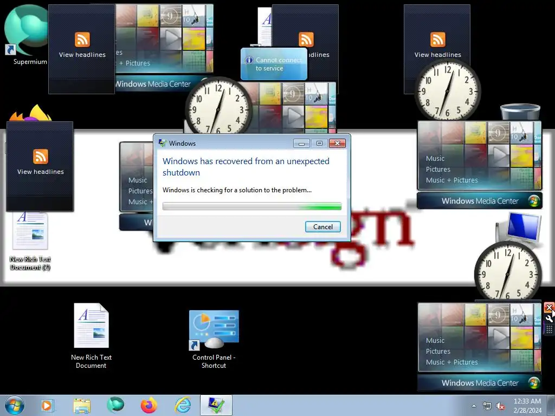View headlines in gadget beside Supermium icon

click(x=82, y=55)
